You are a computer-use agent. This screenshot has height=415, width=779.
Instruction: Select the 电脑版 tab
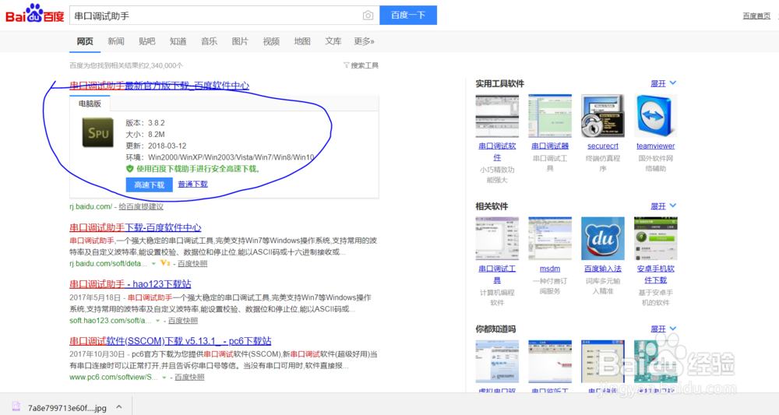point(90,104)
